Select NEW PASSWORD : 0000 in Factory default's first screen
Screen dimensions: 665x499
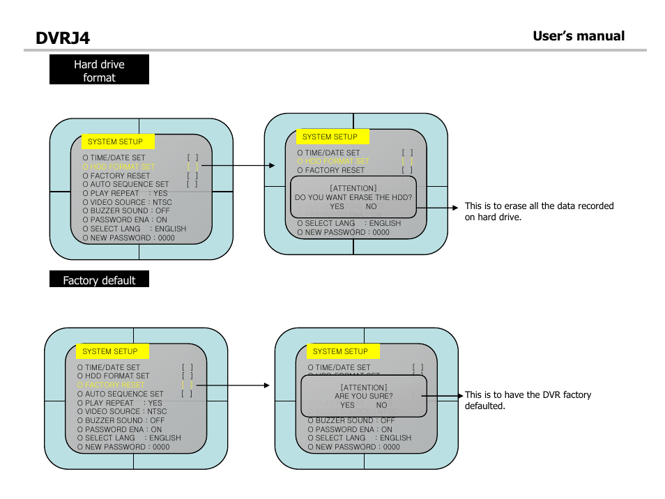coord(123,447)
